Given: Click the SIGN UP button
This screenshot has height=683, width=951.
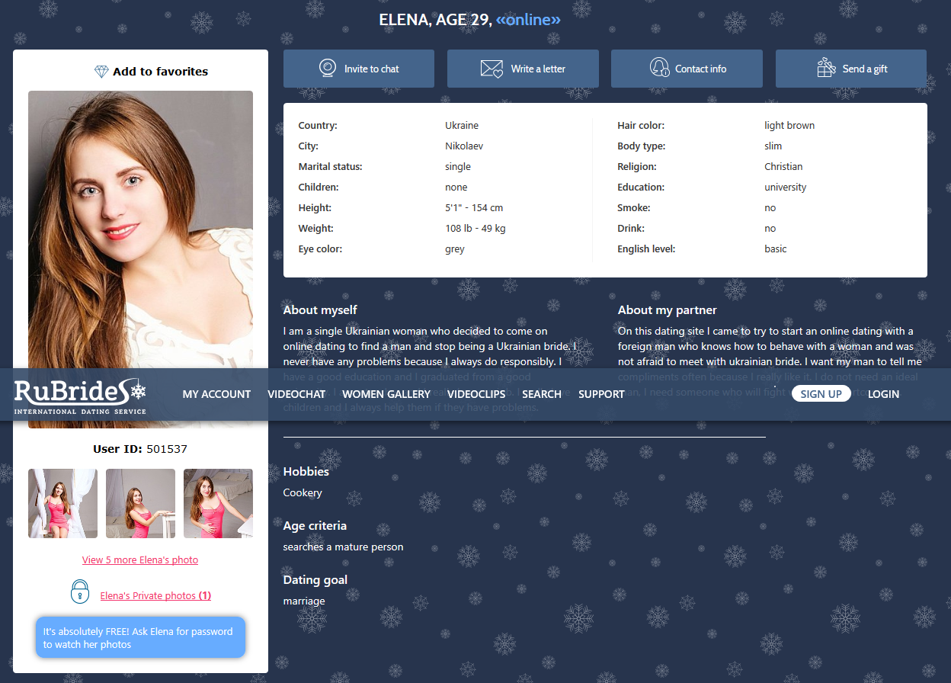Looking at the screenshot, I should (x=821, y=393).
